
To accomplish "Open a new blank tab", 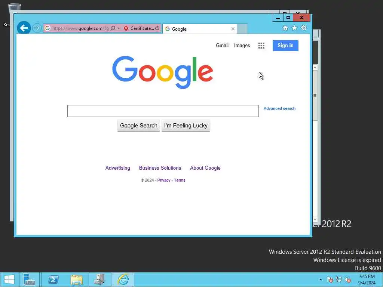I will [x=242, y=29].
